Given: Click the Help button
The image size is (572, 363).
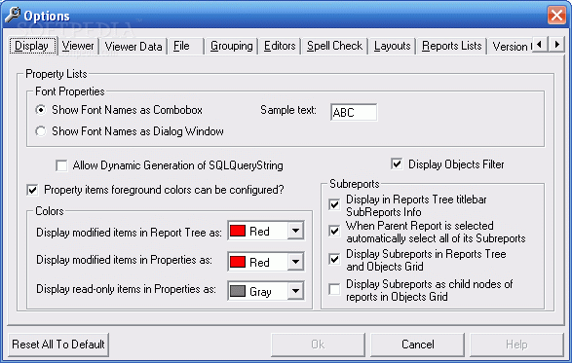Looking at the screenshot, I should click(x=516, y=345).
